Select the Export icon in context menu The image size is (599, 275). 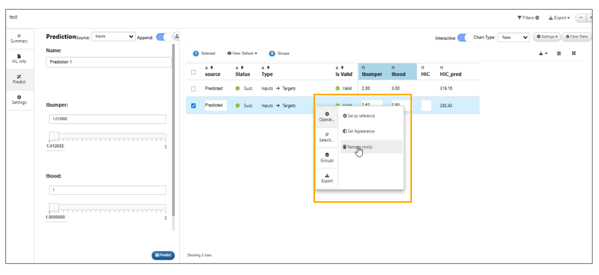coord(327,178)
